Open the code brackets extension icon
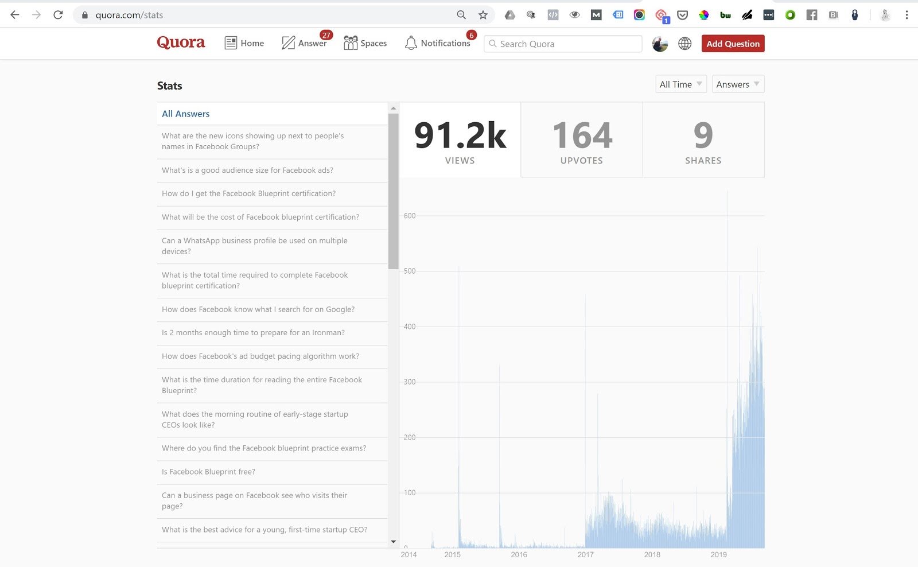918x567 pixels. [553, 15]
